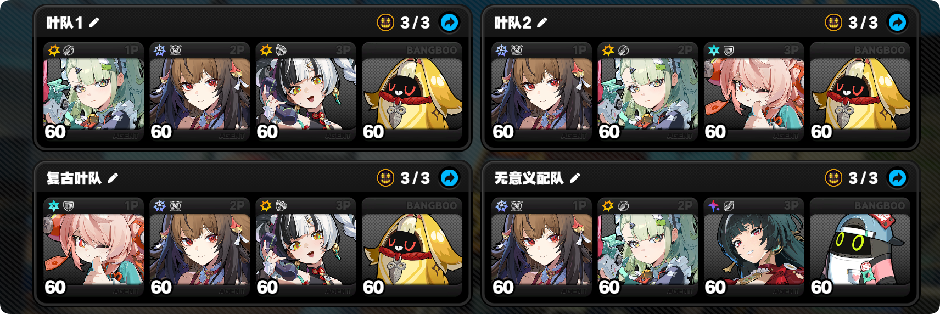
Task: Click the pencil edit icon beside 叶队1
Action: click(94, 23)
